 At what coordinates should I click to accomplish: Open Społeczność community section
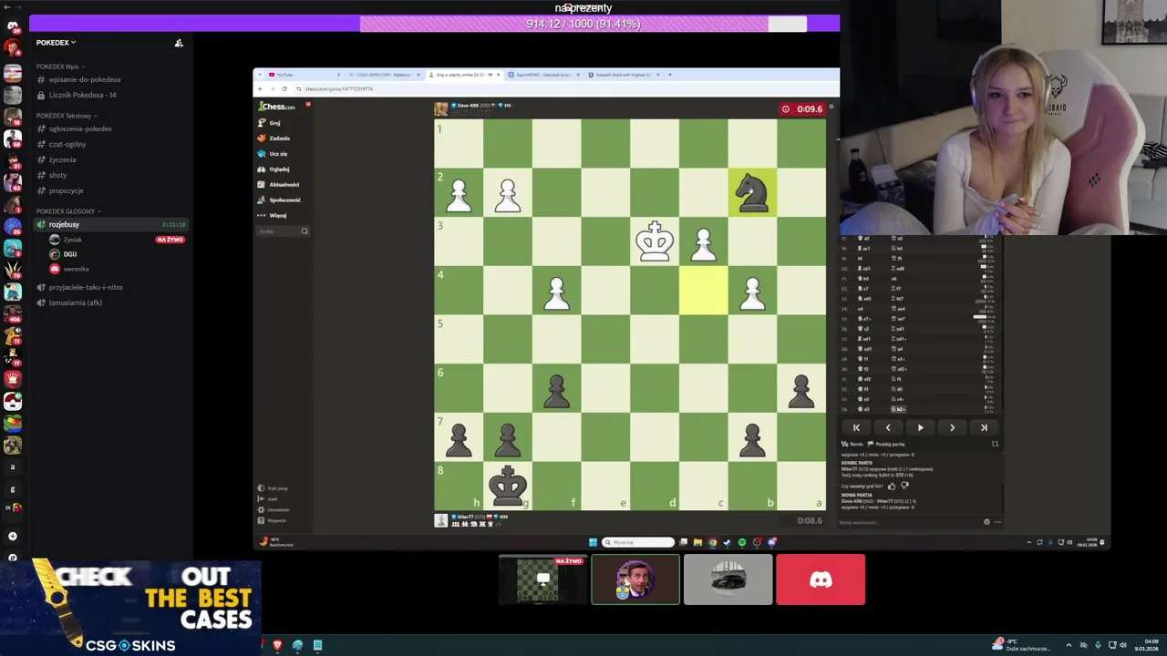point(279,200)
